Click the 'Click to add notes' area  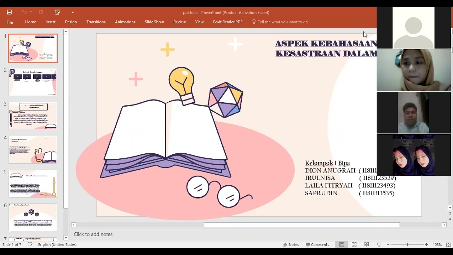coord(93,234)
